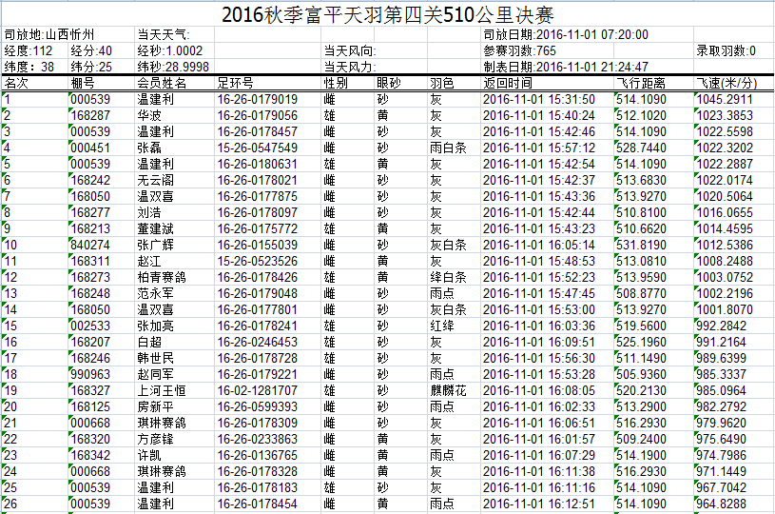Select the 性别 column header
The height and width of the screenshot is (514, 775).
click(x=336, y=83)
